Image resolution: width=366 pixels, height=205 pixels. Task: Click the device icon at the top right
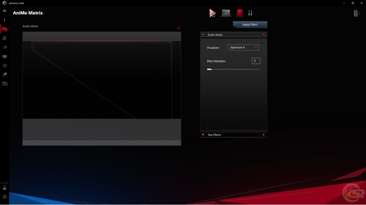(356, 13)
